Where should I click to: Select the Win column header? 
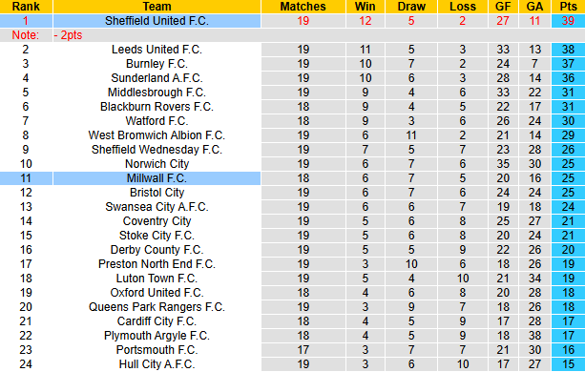point(366,7)
